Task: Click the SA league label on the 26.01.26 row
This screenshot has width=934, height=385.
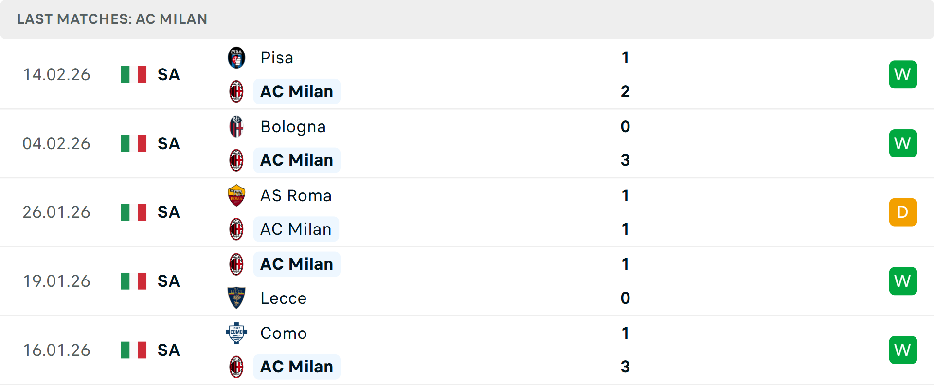Action: click(168, 212)
